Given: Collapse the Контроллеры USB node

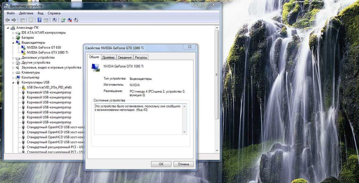Looking at the screenshot, I should (13, 83).
